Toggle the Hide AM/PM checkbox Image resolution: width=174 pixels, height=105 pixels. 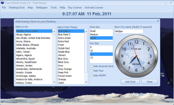(x=91, y=76)
